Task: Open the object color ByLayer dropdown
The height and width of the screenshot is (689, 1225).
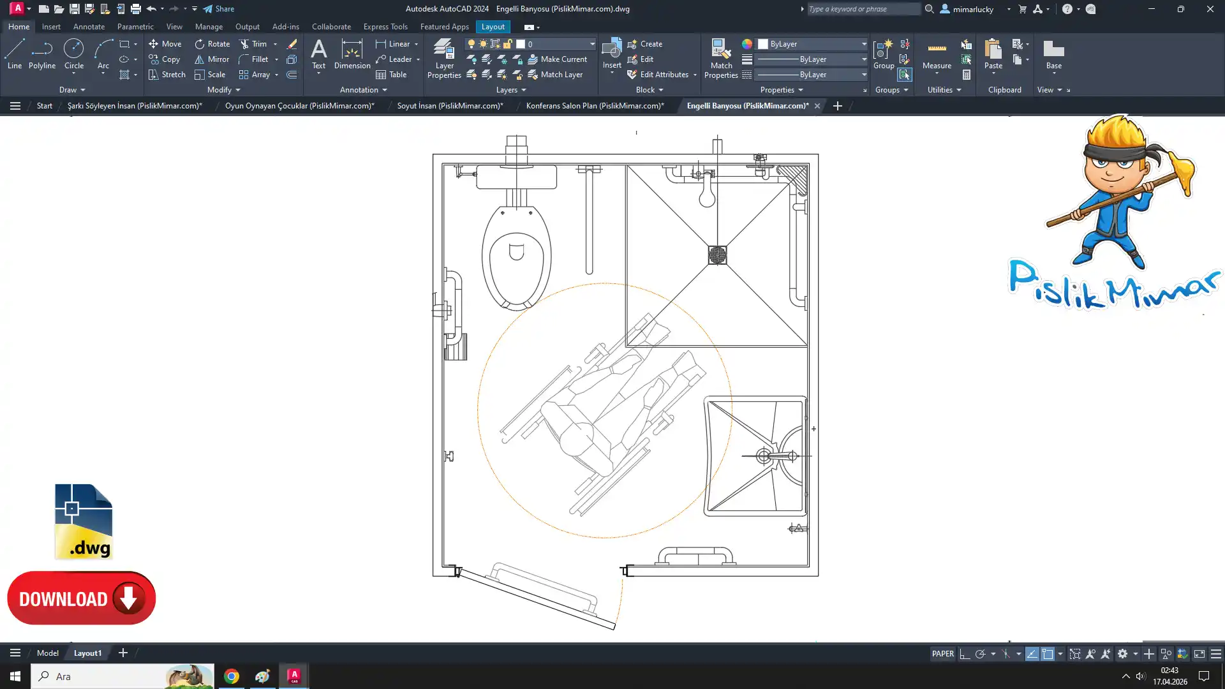Action: point(864,44)
